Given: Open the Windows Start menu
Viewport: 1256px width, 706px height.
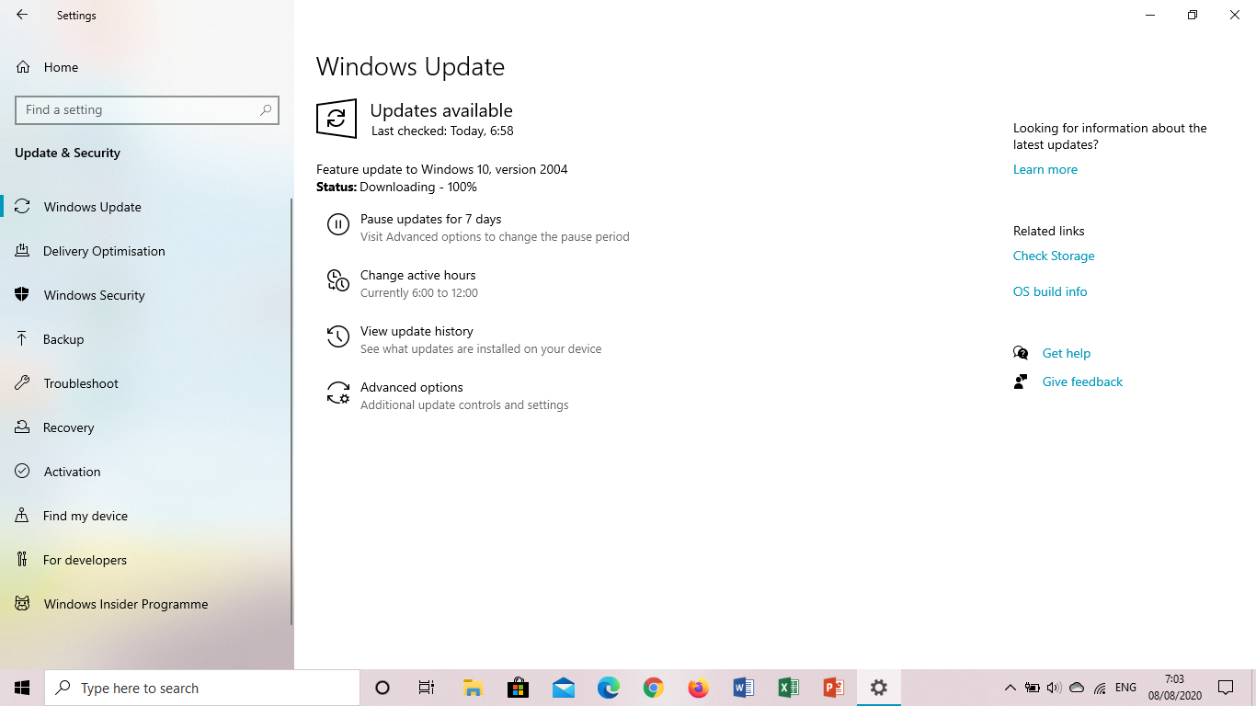Looking at the screenshot, I should point(22,688).
